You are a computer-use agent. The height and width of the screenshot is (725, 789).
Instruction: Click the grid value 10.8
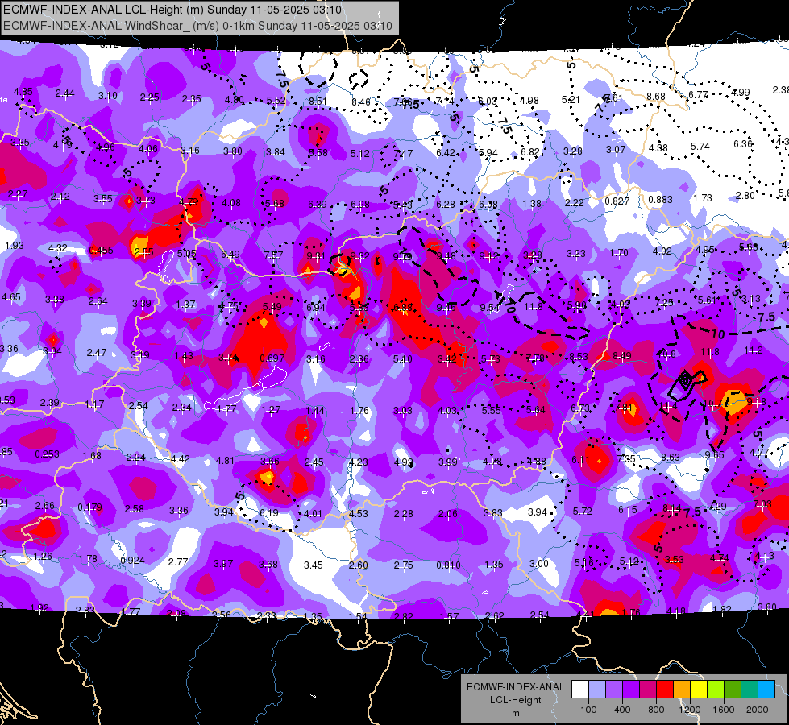(x=666, y=354)
